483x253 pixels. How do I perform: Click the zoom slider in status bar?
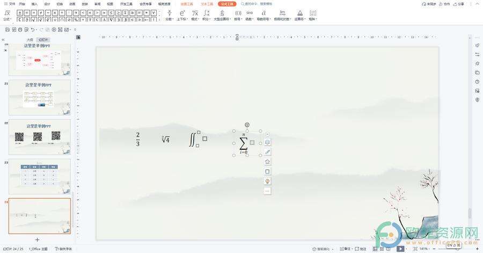[455, 249]
